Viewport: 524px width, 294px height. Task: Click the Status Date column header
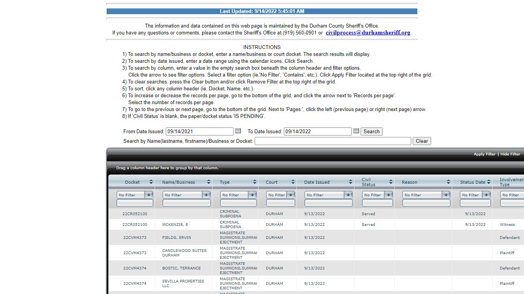[473, 182]
